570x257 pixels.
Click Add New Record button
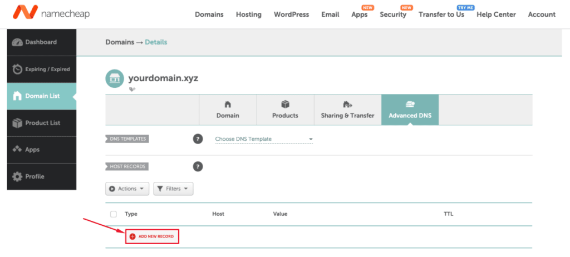point(153,236)
